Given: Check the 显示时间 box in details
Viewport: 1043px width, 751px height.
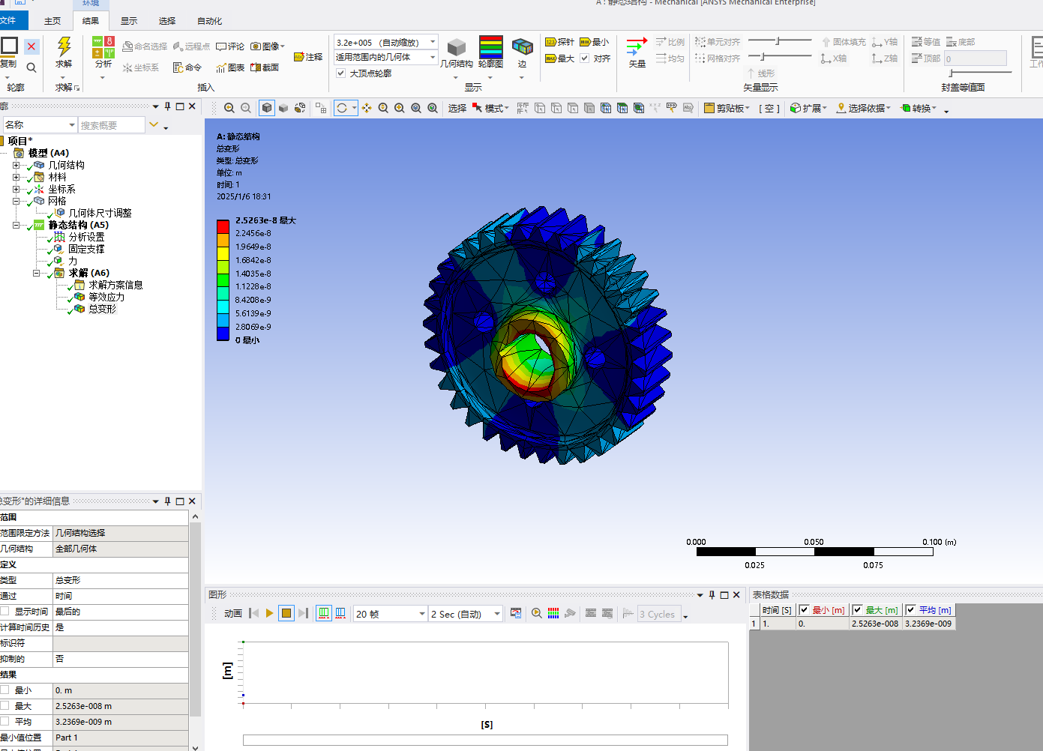Looking at the screenshot, I should (x=4, y=612).
